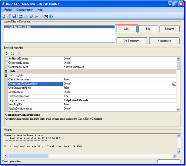Save the project with the floppy disk icon
This screenshot has height=166, width=186.
pos(14,16)
